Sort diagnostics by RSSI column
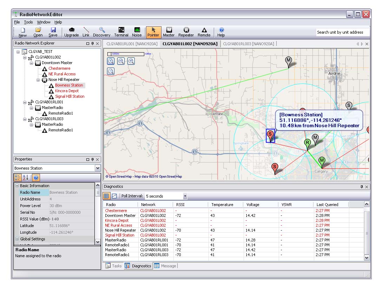 coord(190,205)
